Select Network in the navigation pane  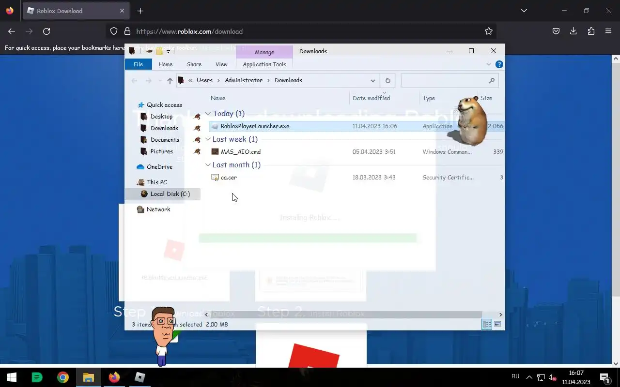[x=158, y=209]
